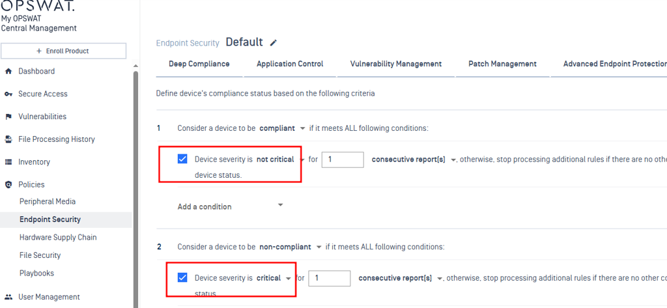Click the consecutive reports number field in rule 1
The width and height of the screenshot is (667, 308).
pos(343,160)
